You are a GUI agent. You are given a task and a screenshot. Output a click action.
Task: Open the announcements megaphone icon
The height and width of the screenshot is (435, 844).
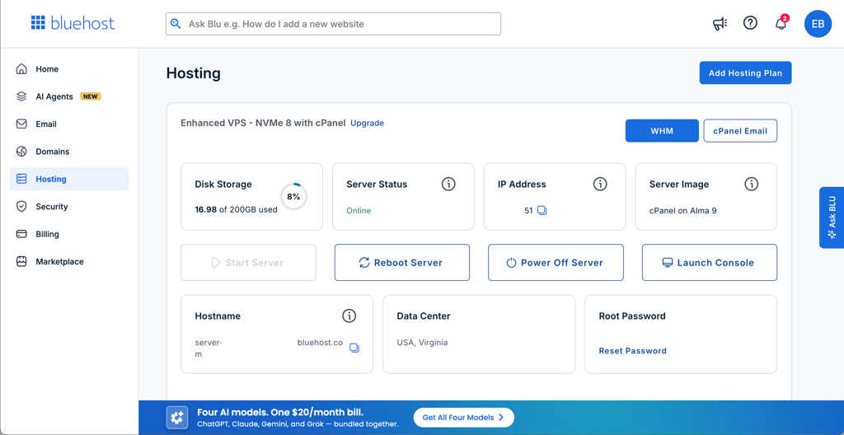click(x=720, y=23)
